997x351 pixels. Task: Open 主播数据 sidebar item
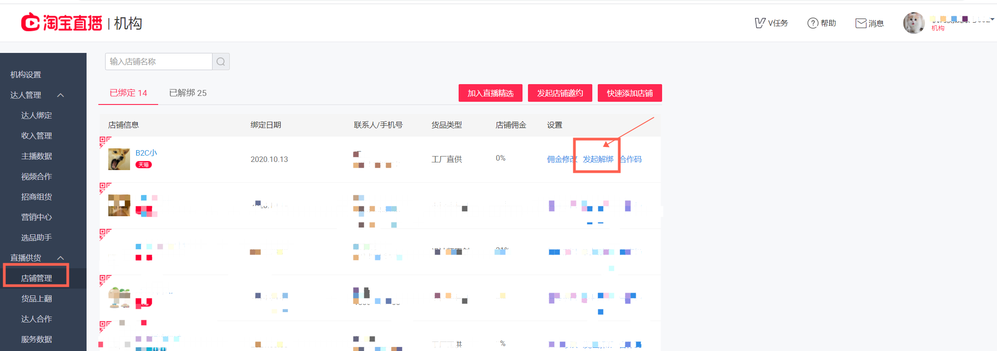[x=37, y=156]
